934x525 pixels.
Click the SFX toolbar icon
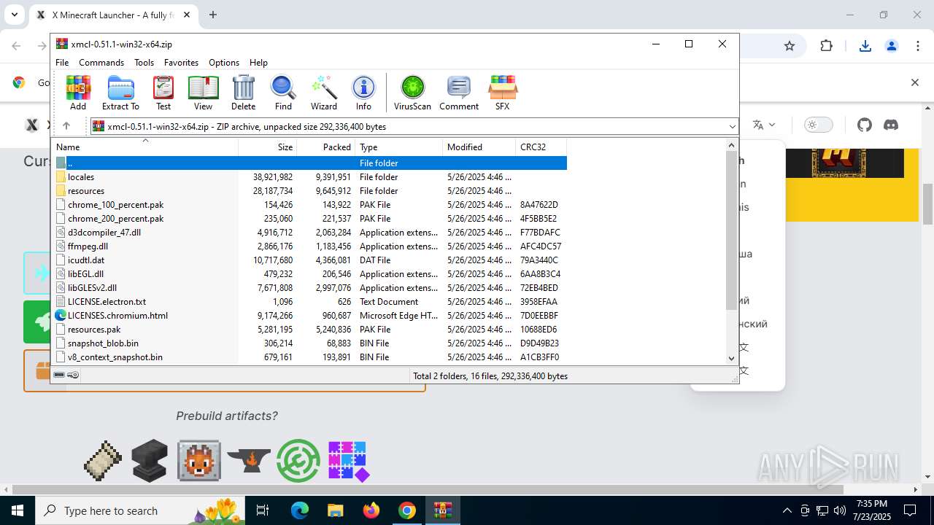[502, 93]
